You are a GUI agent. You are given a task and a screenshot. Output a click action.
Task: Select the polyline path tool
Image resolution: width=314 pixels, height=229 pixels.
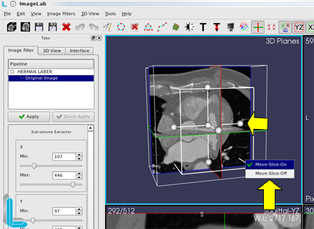click(x=162, y=27)
